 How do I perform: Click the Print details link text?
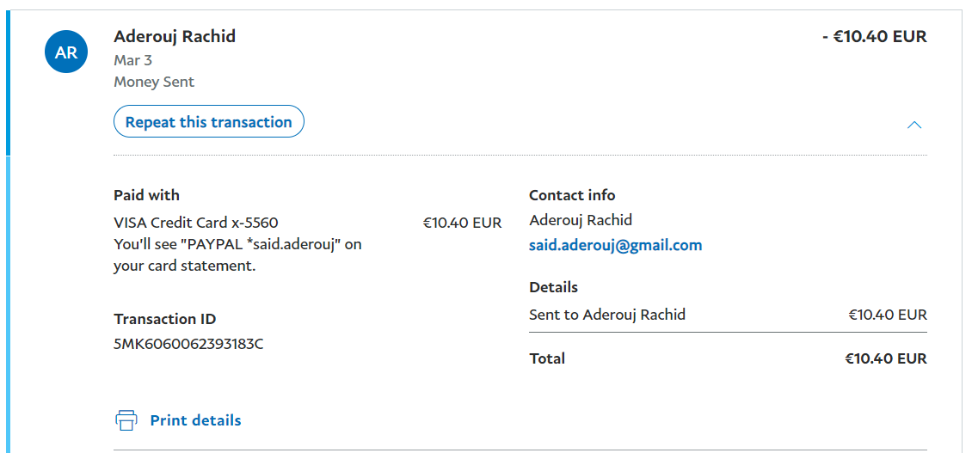tap(195, 420)
